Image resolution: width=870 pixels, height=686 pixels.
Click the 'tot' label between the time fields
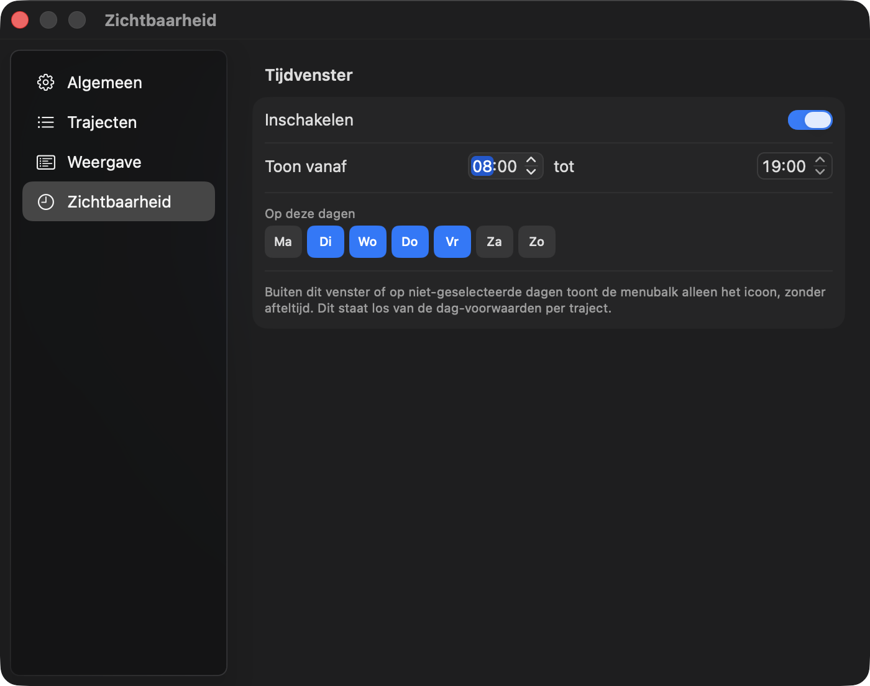(564, 167)
